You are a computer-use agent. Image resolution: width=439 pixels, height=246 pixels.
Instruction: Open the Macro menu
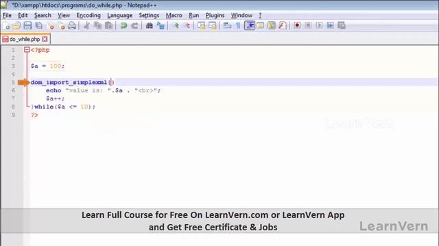pos(174,15)
